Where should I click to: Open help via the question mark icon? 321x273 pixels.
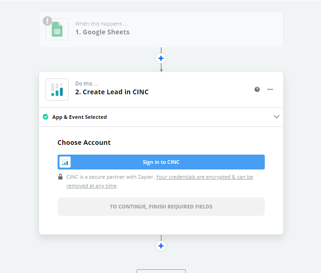tap(257, 90)
